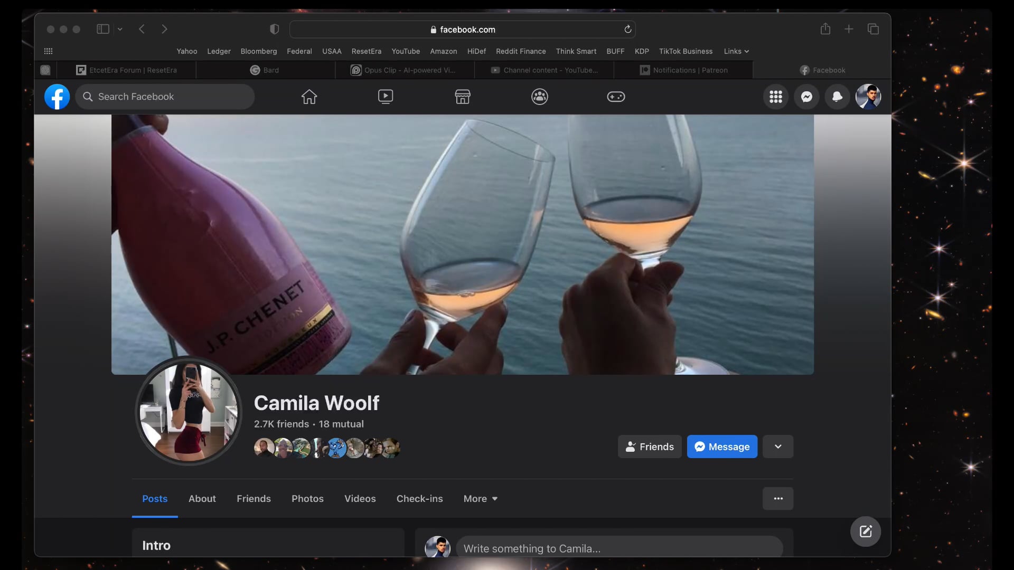This screenshot has height=570, width=1014.
Task: Open the Gaming controller icon
Action: (x=616, y=97)
